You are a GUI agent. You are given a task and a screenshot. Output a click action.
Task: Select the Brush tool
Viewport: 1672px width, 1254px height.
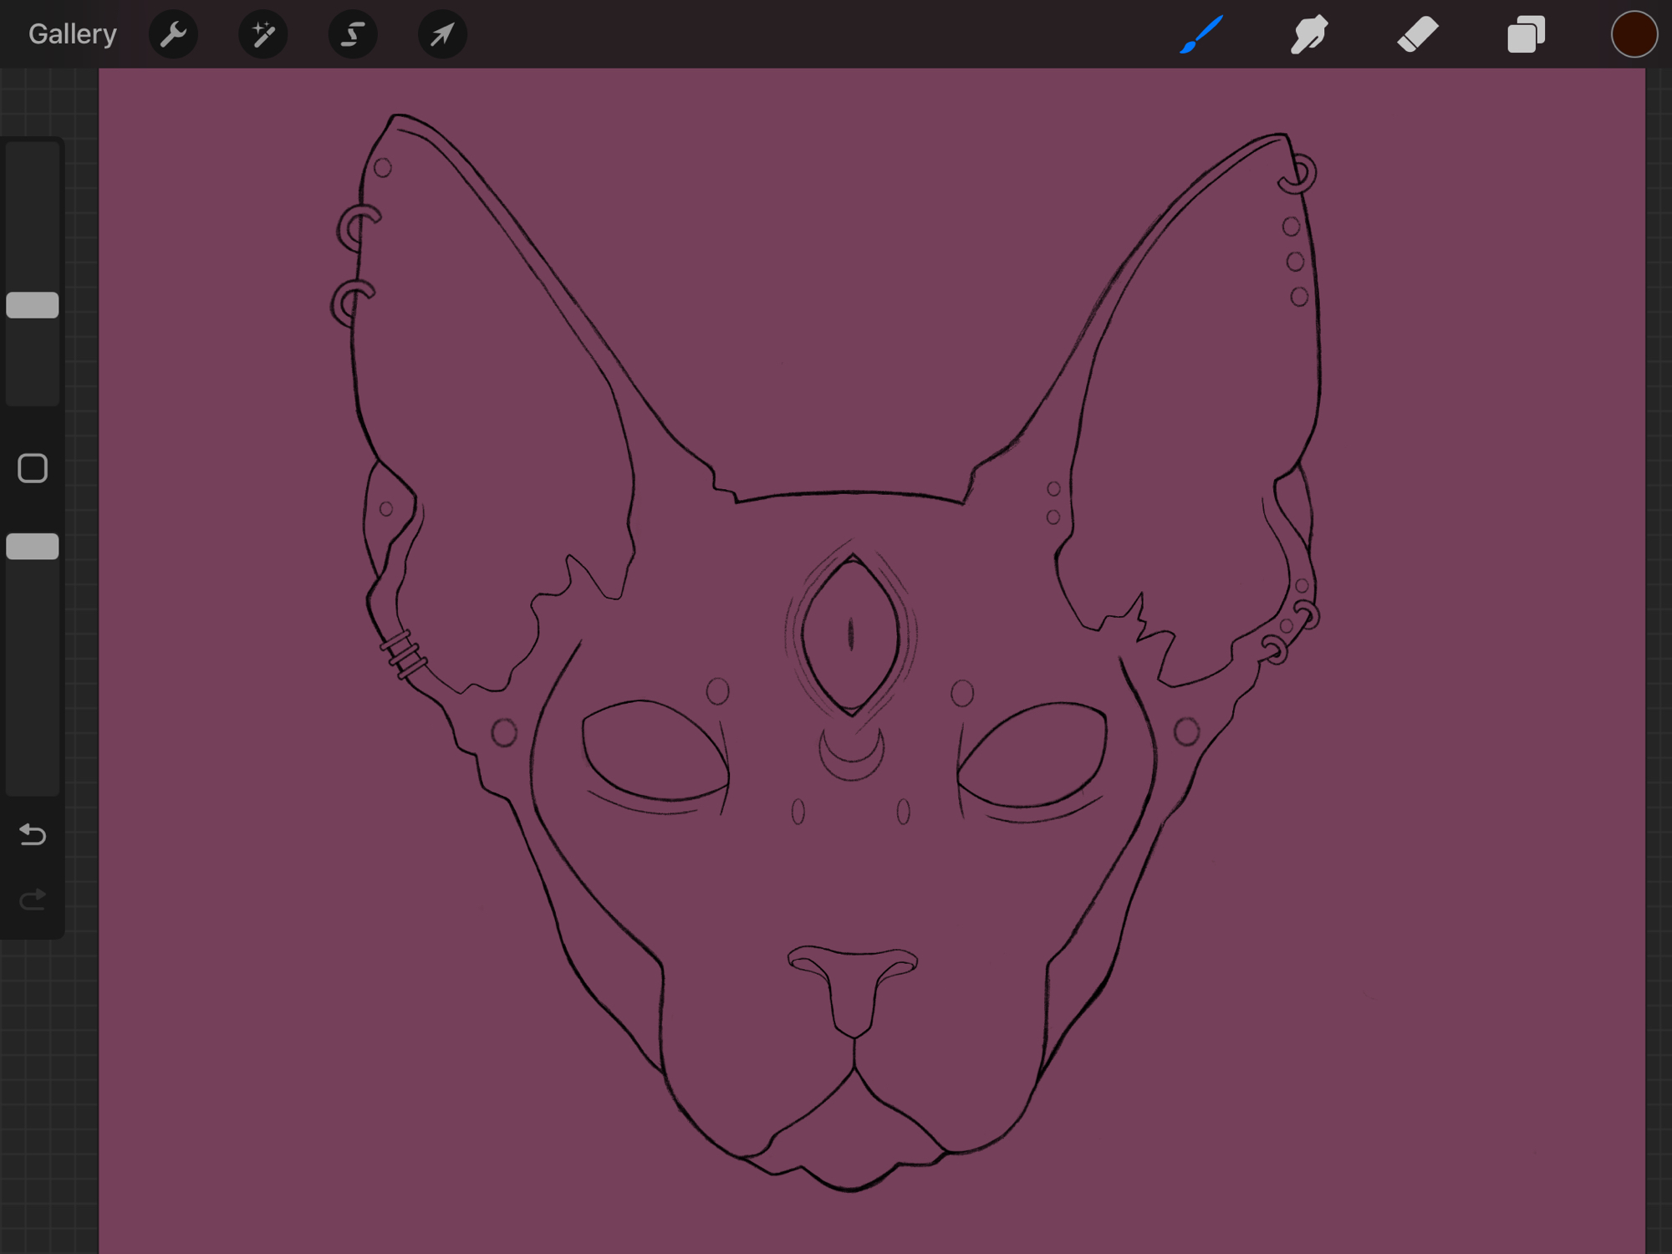[1201, 34]
